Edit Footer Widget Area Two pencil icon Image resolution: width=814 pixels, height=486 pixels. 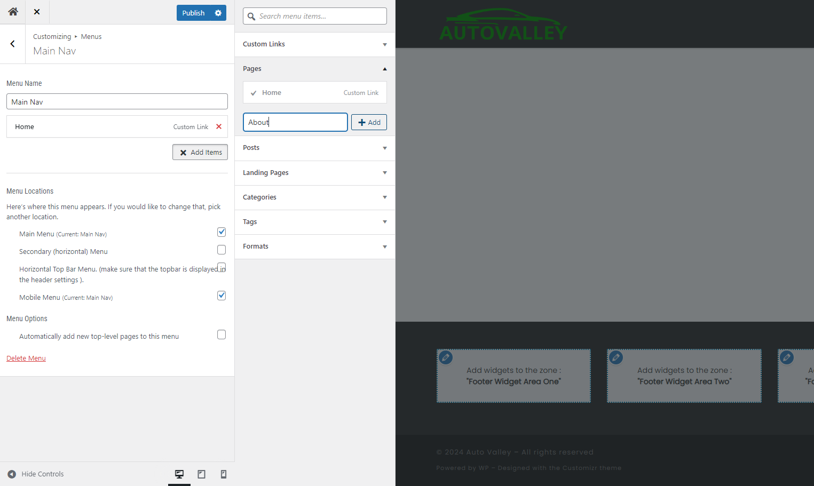(616, 357)
